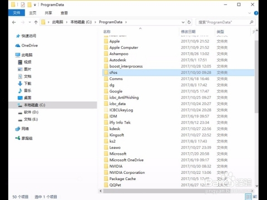Click the Forward navigation arrow
The image size is (267, 200).
click(x=23, y=22)
